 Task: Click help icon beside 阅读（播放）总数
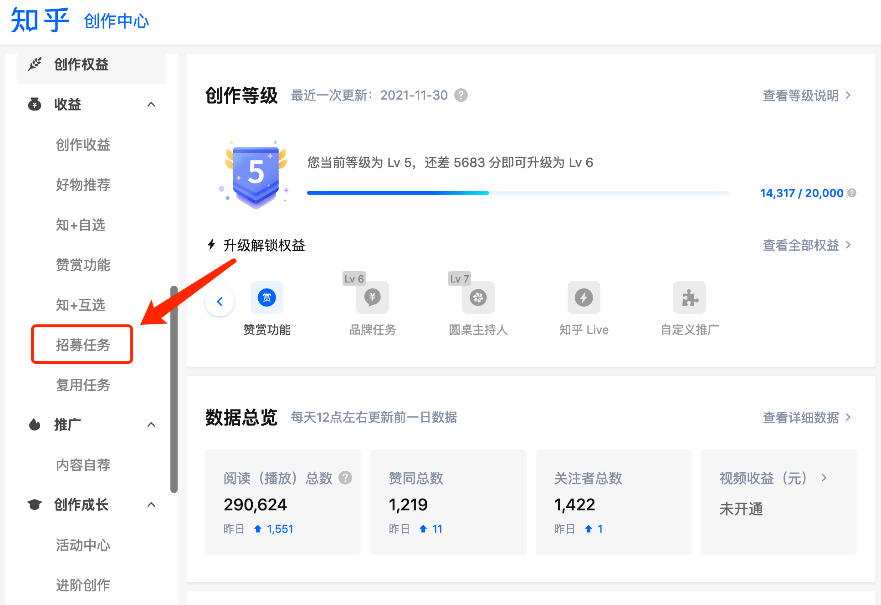tap(346, 478)
